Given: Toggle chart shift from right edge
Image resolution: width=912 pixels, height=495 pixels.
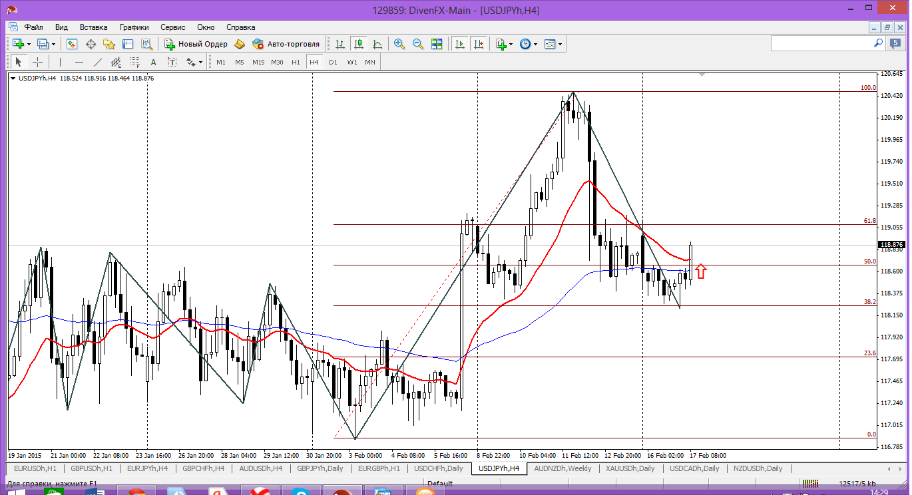Looking at the screenshot, I should pos(478,44).
